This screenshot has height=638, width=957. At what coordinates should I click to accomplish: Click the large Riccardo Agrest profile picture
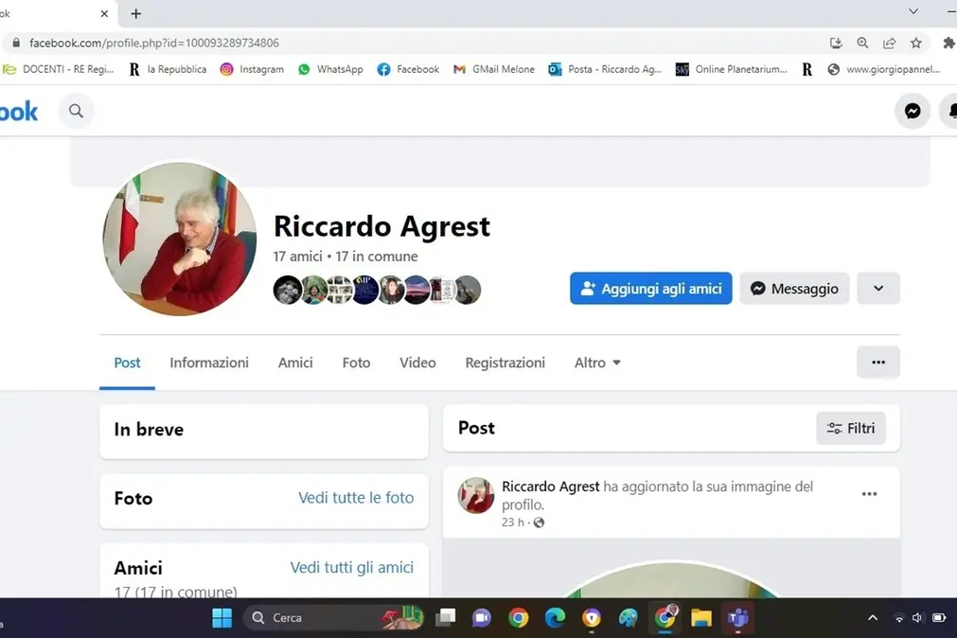(x=180, y=239)
